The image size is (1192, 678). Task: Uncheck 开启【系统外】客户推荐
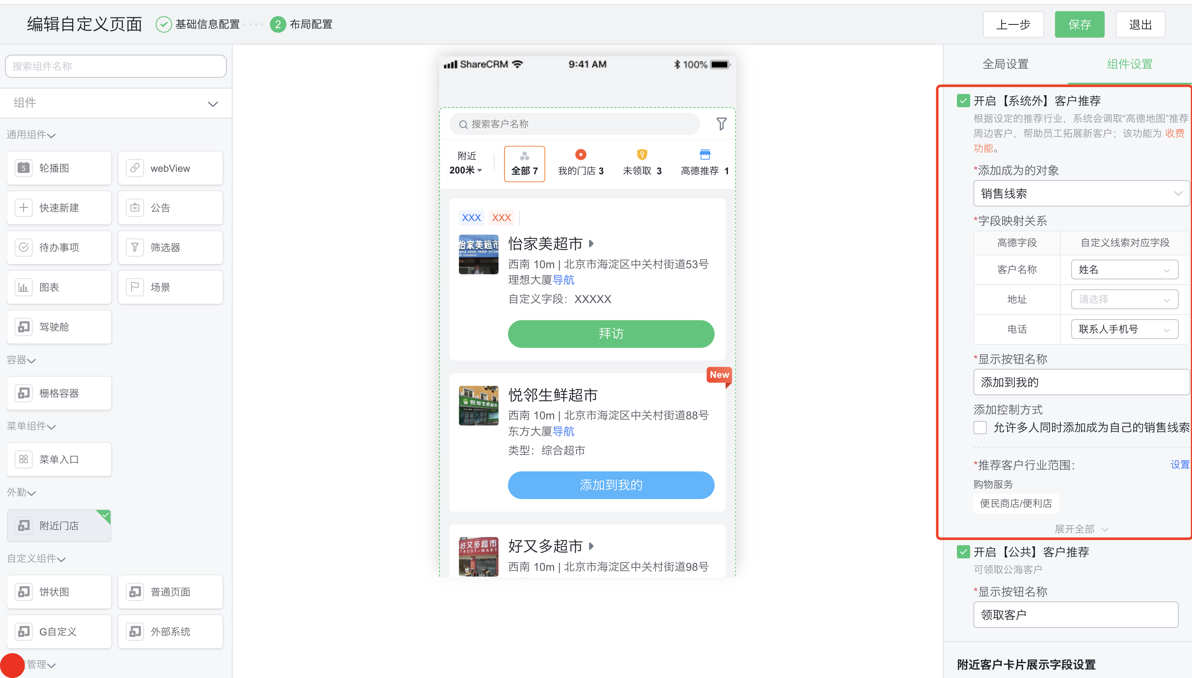[x=963, y=100]
